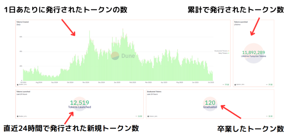Click the Jul 2025 x-axis label
Image resolution: width=287 pixels, height=135 pixels.
click(211, 82)
